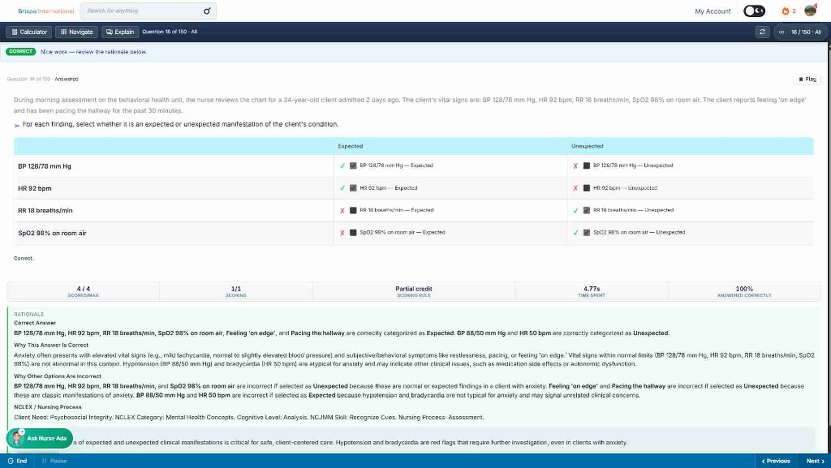Check BP 128/78 mm Hg — Expected

pos(353,165)
